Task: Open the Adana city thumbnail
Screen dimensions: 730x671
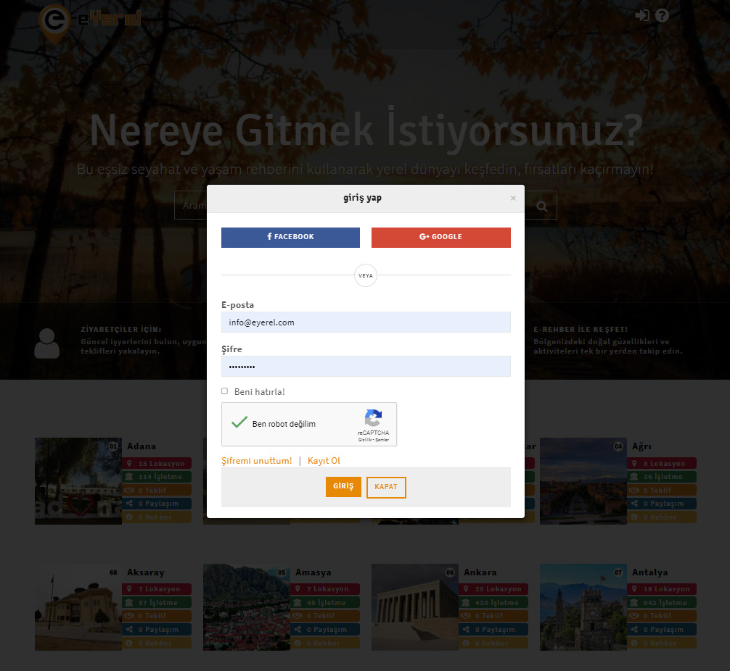Action: [78, 481]
